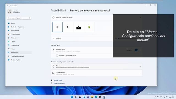Screen dimensions: 176x99
Task: Click the Settings gear on the taskbar
Action: [x=104, y=97]
